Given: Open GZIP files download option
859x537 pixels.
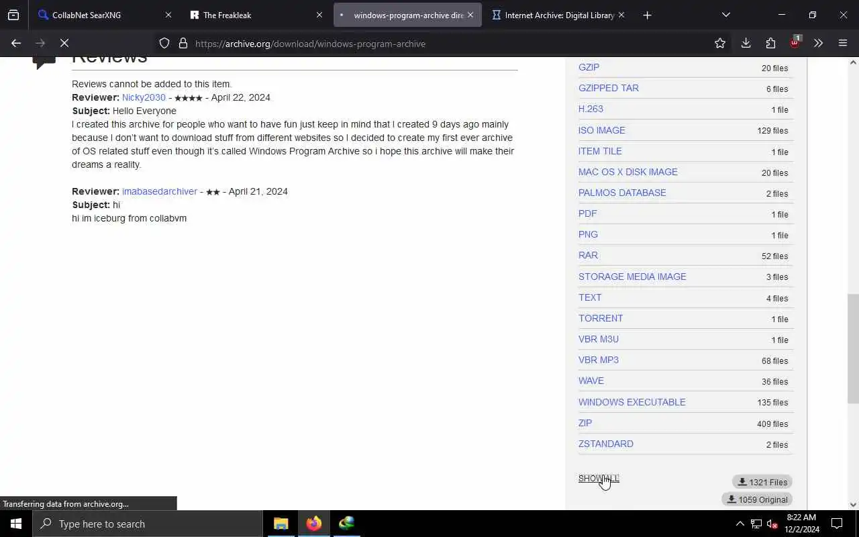Looking at the screenshot, I should coord(589,67).
